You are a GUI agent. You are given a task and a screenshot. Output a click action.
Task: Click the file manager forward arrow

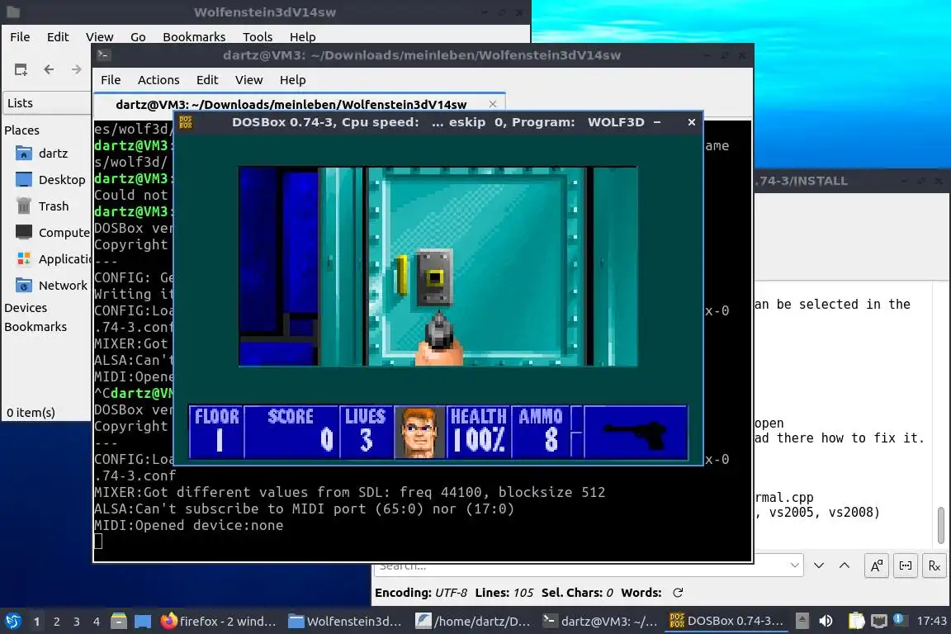tap(77, 69)
